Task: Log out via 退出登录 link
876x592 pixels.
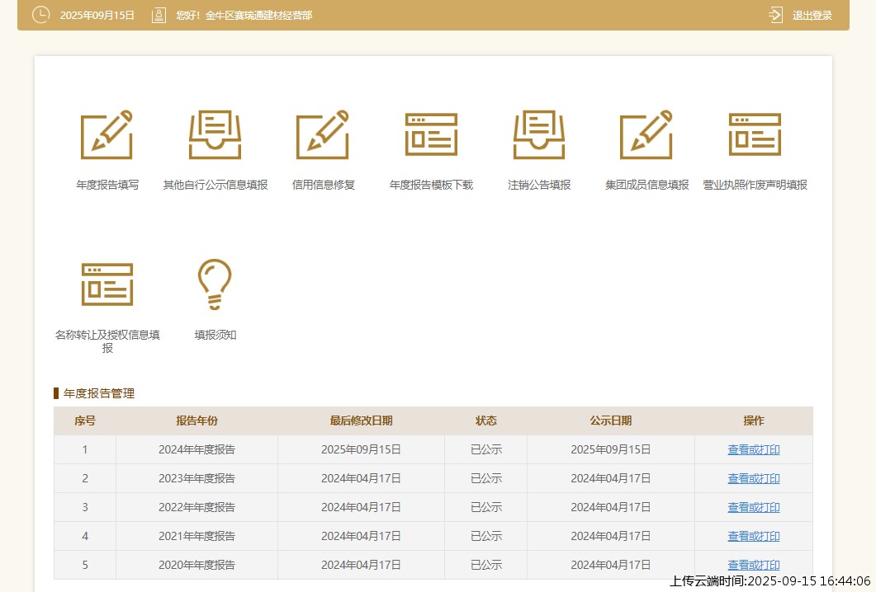Action: (x=812, y=16)
